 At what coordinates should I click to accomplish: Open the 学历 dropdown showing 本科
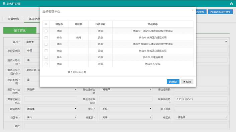(126, 109)
